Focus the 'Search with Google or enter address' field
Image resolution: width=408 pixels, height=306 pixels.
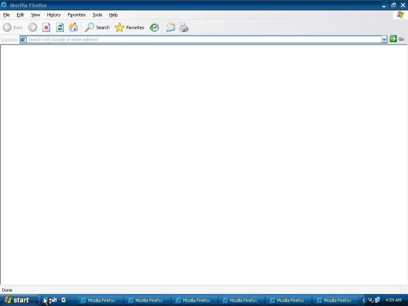click(204, 39)
